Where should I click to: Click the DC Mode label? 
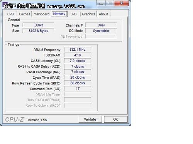point(76,31)
